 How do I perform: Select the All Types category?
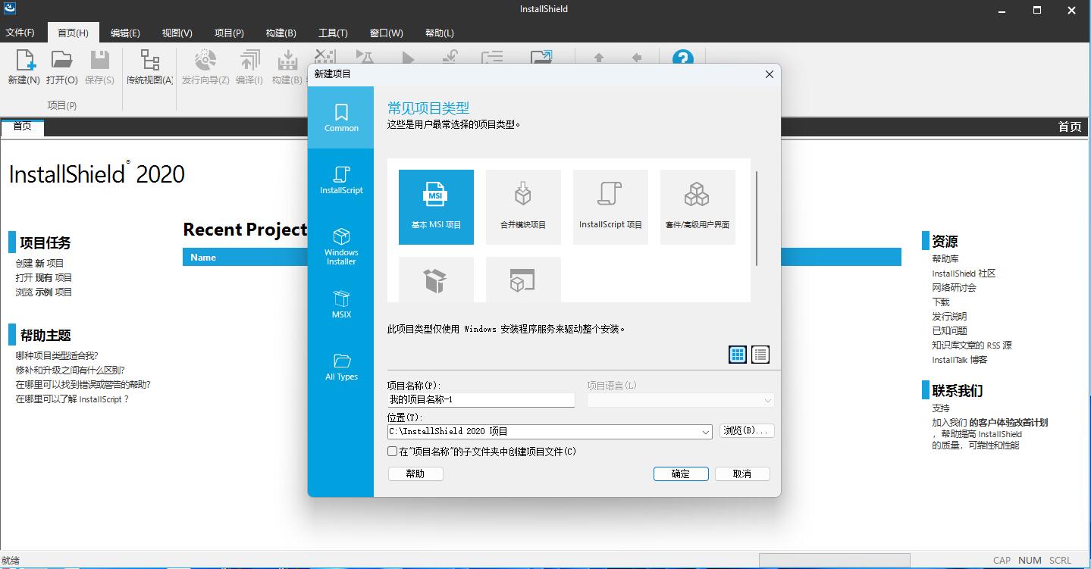[x=341, y=366]
